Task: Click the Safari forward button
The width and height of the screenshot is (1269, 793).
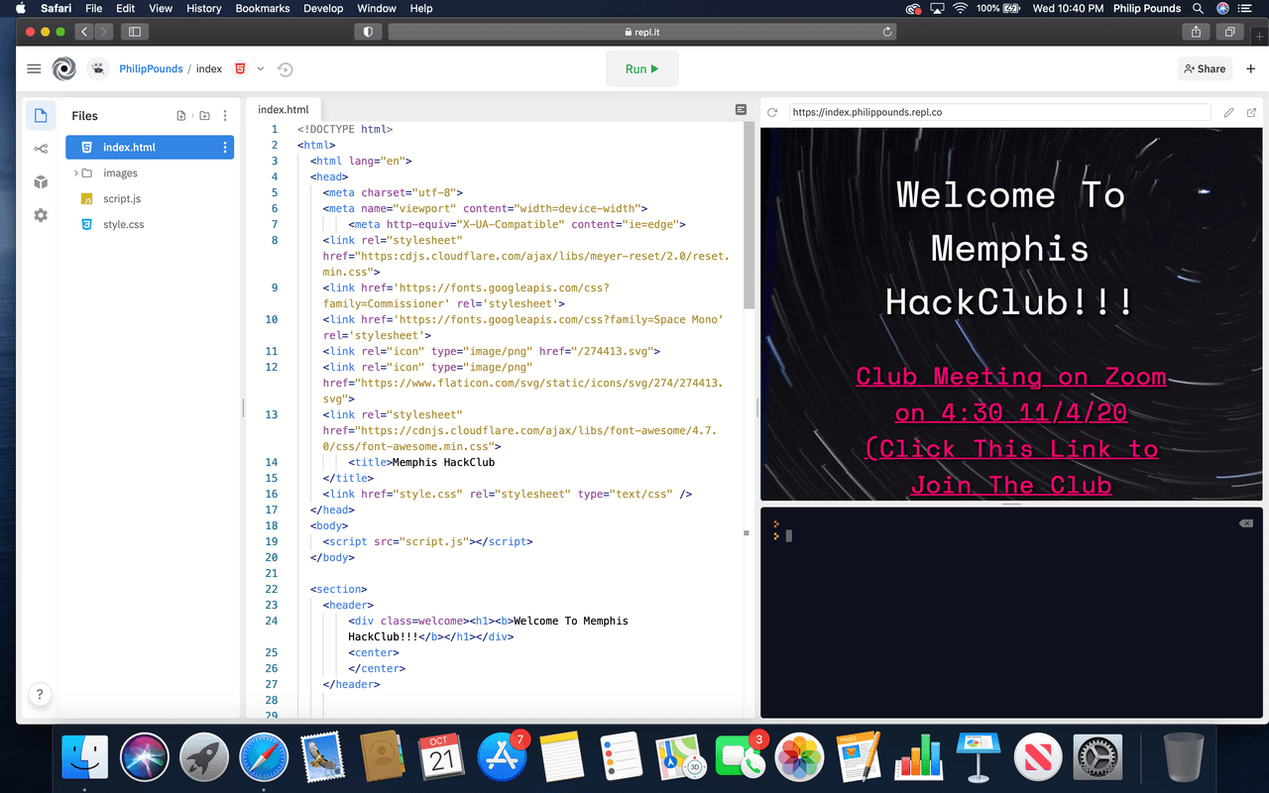Action: (103, 32)
